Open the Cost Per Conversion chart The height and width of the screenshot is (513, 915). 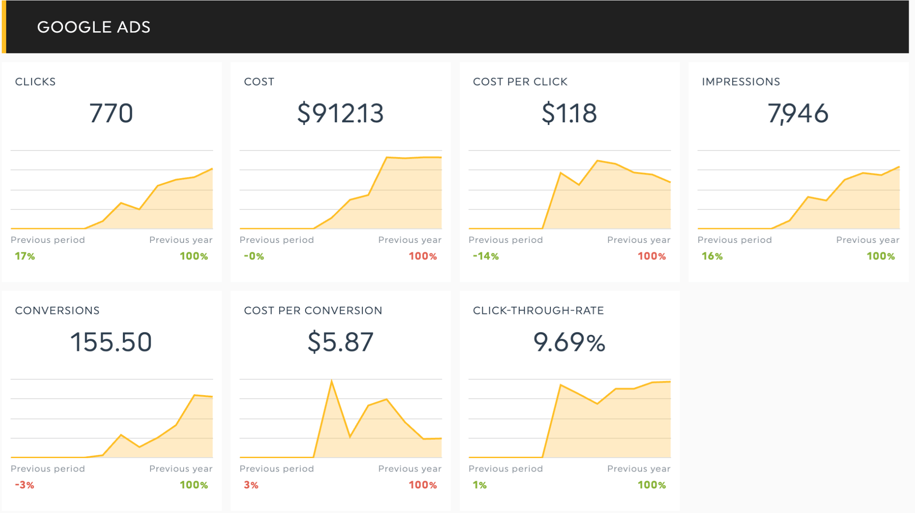coord(340,419)
